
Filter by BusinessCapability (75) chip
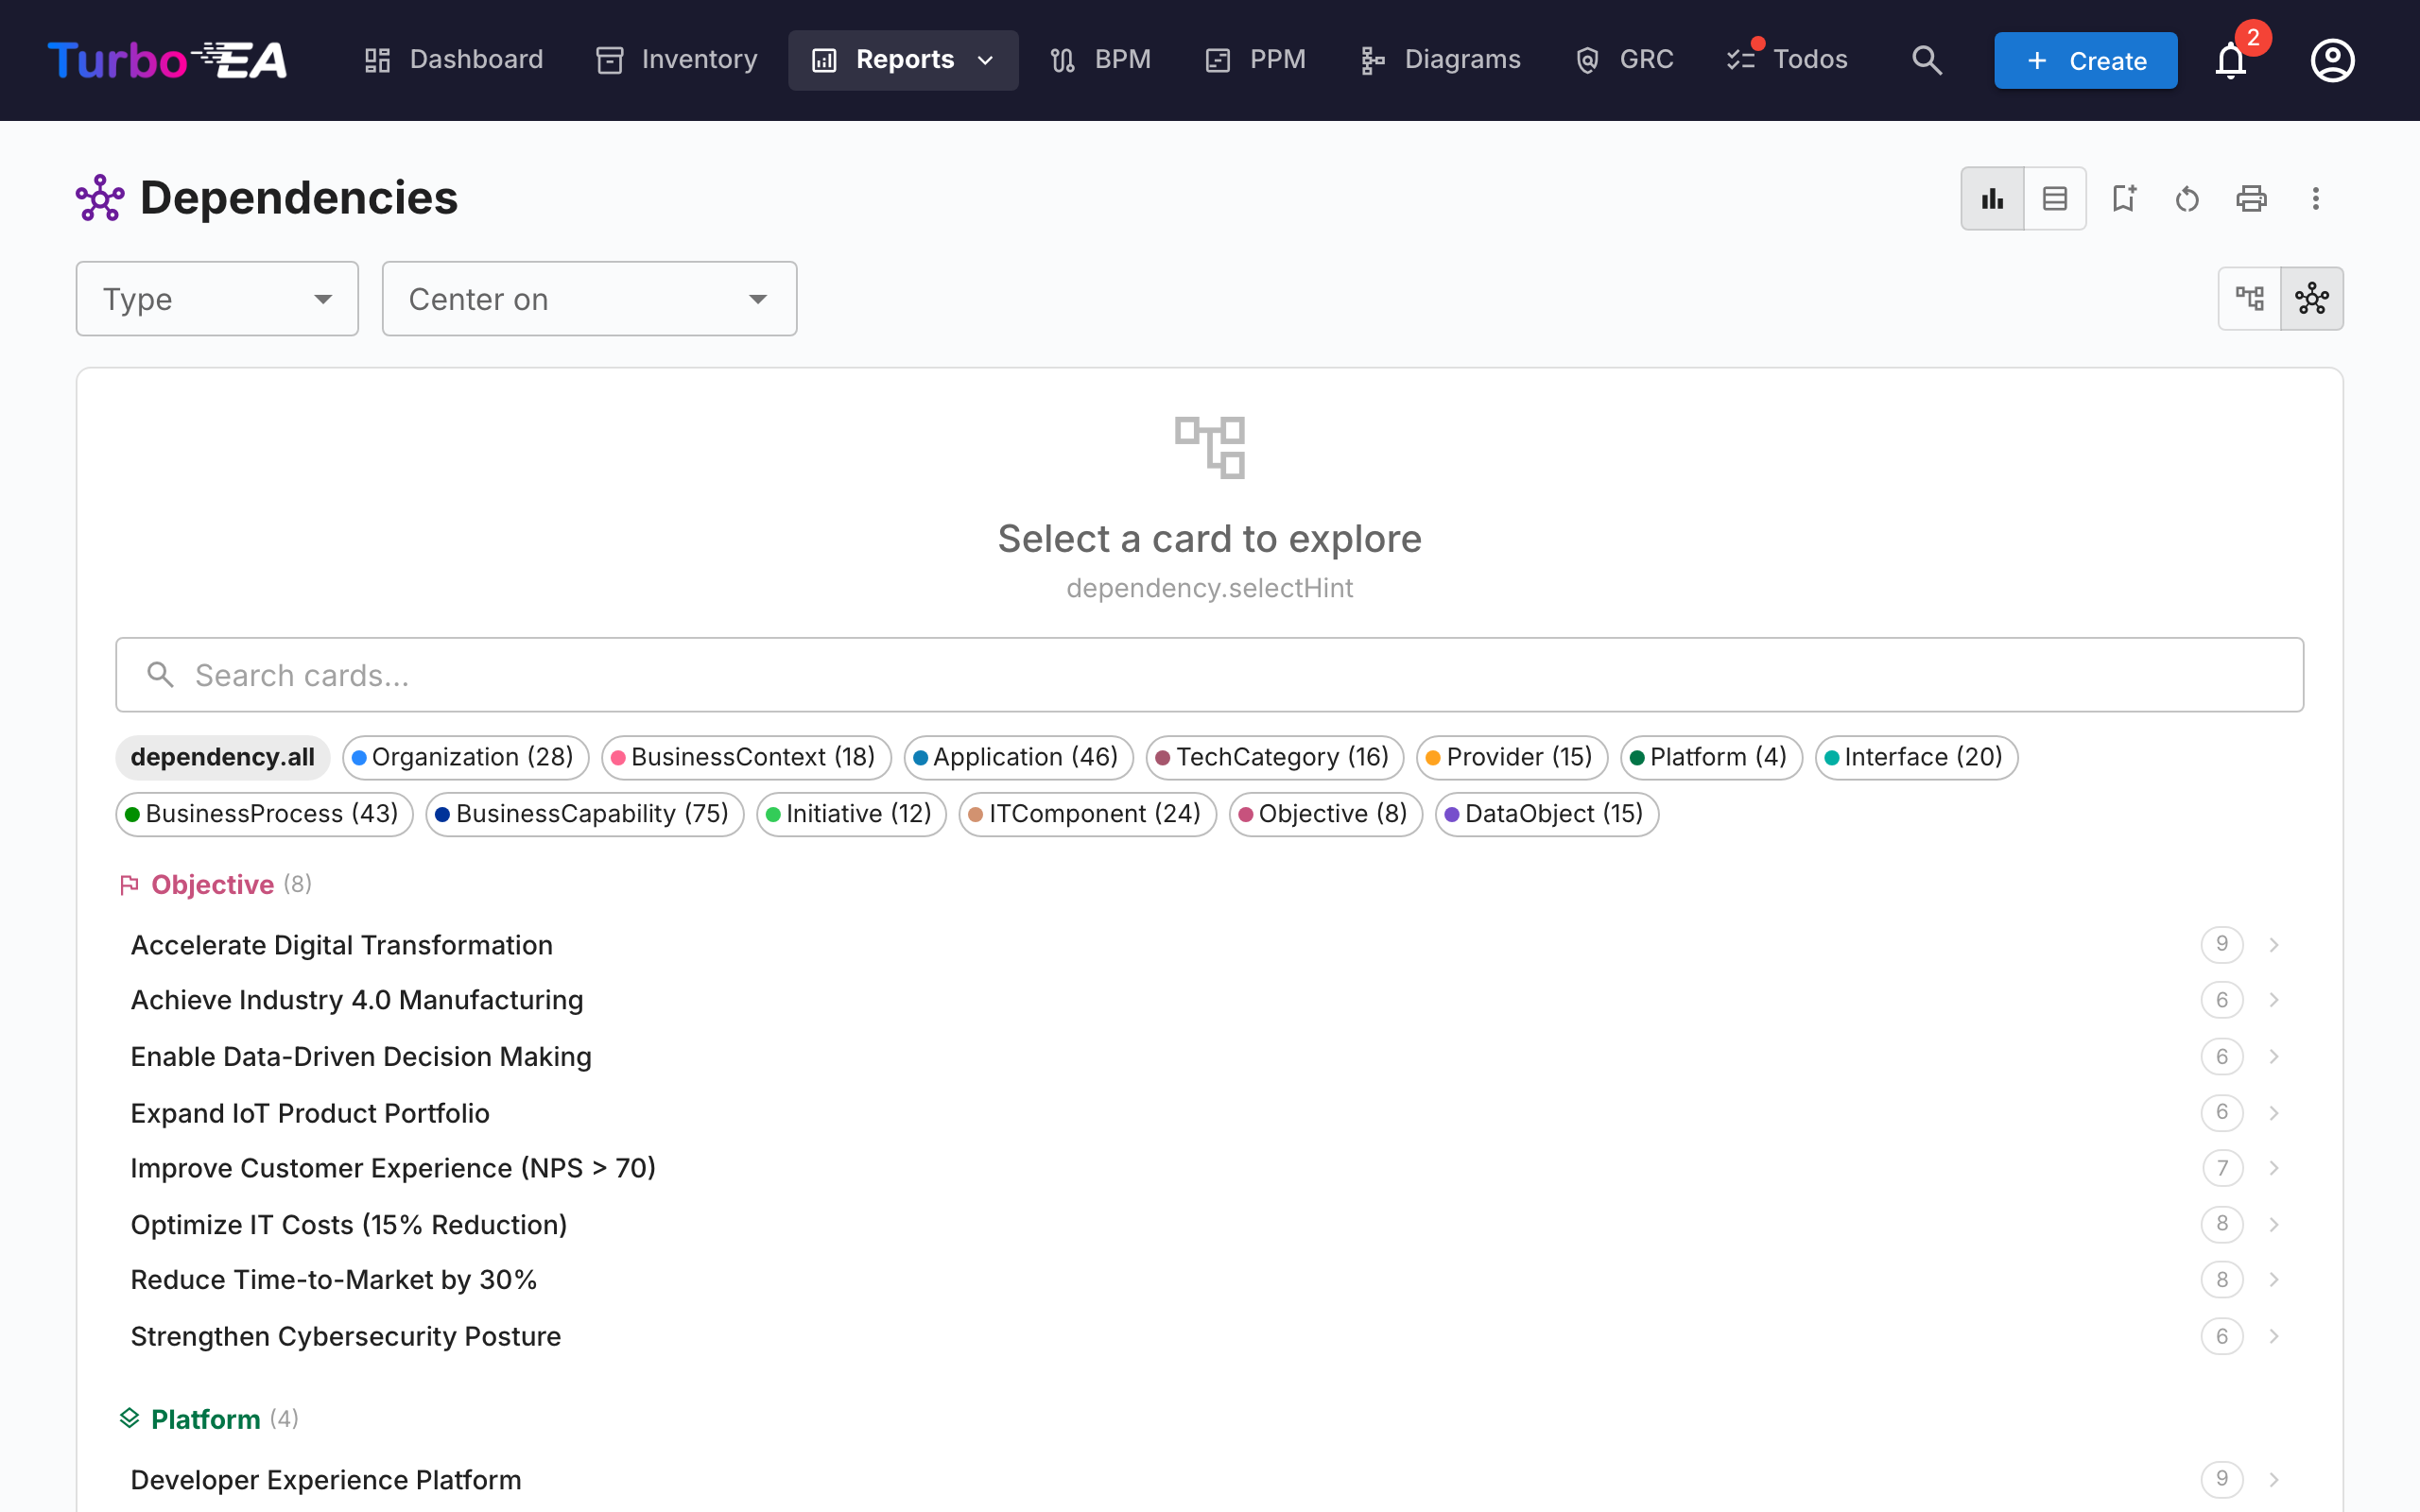[x=585, y=814]
